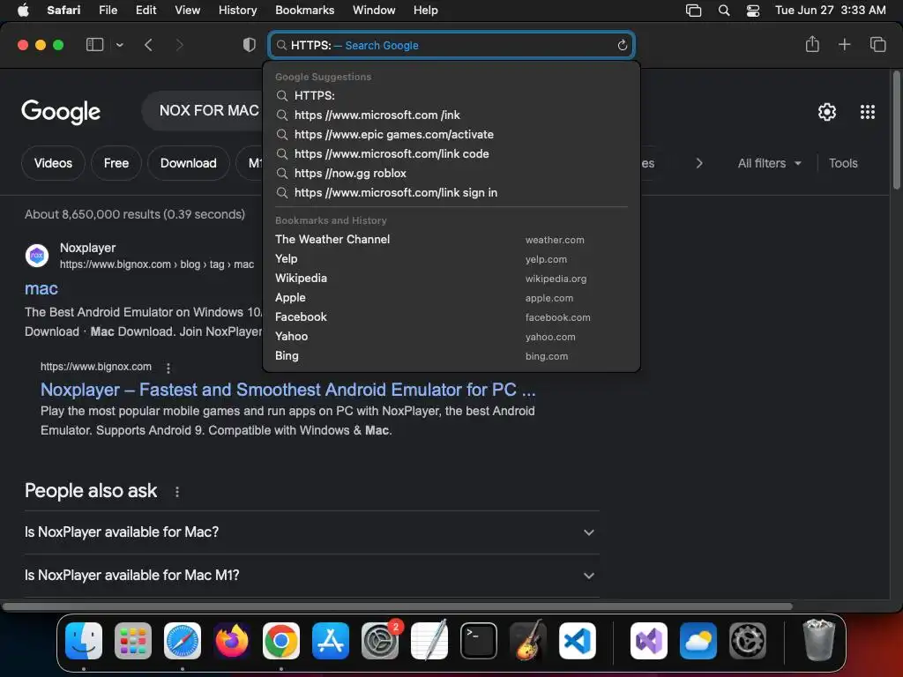This screenshot has width=903, height=677.
Task: Open Stage Manager menu bar icon
Action: (x=693, y=11)
